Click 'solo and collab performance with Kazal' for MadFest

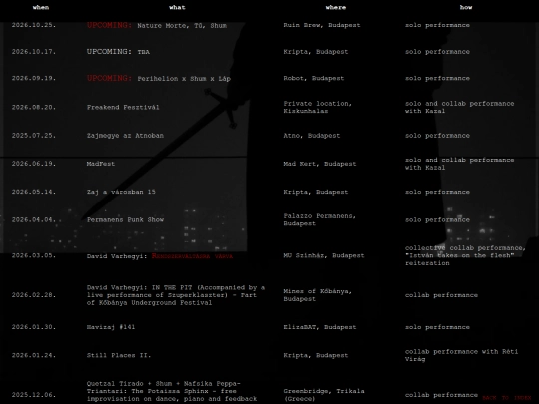460,164
